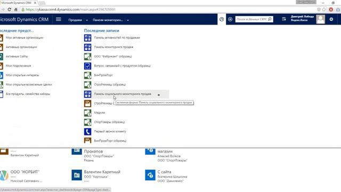Open Панель активностей по продажам record
The width and height of the screenshot is (341, 192).
(x=117, y=38)
